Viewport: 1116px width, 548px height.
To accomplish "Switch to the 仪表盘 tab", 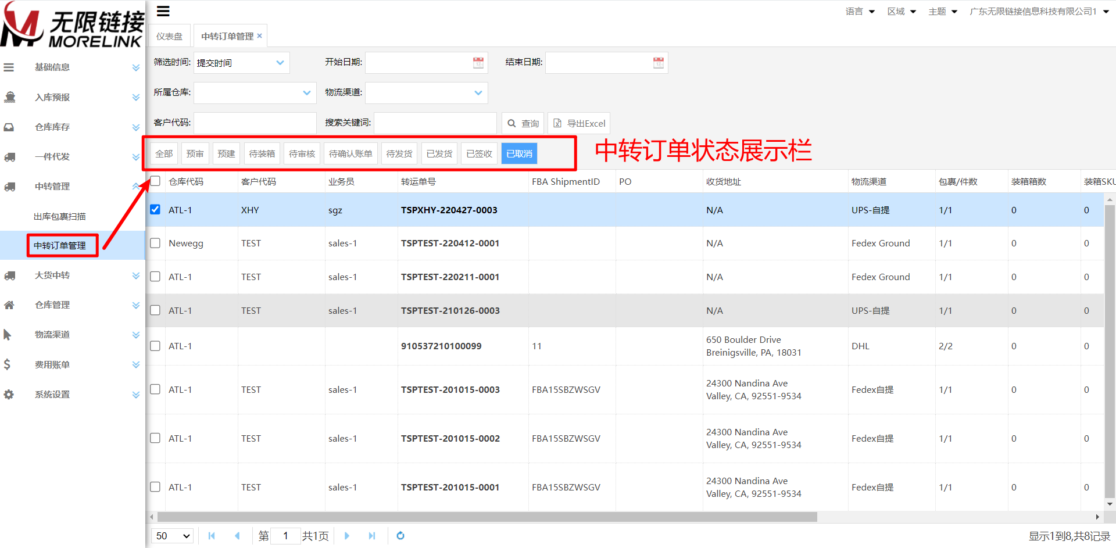I will [x=169, y=36].
